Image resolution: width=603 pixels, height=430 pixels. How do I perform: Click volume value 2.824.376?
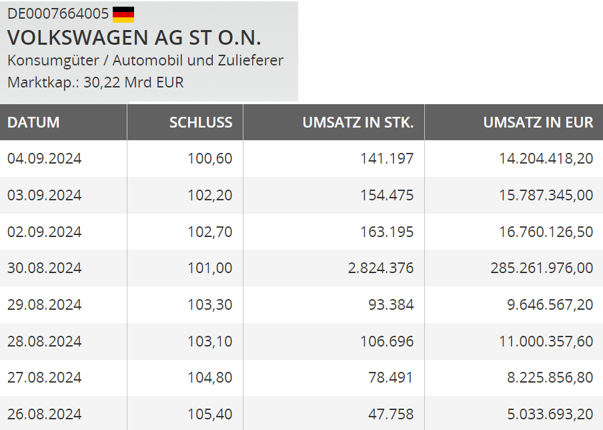(x=381, y=268)
